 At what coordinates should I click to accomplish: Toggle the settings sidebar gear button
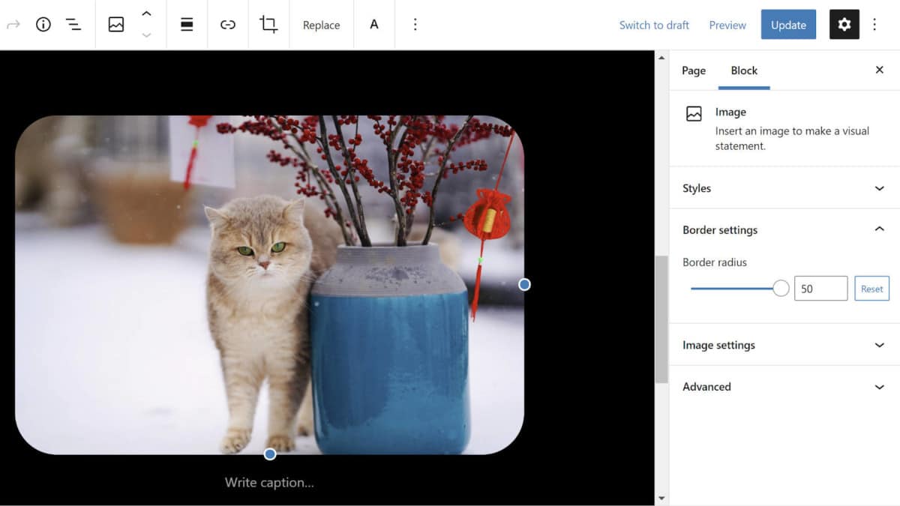point(844,25)
